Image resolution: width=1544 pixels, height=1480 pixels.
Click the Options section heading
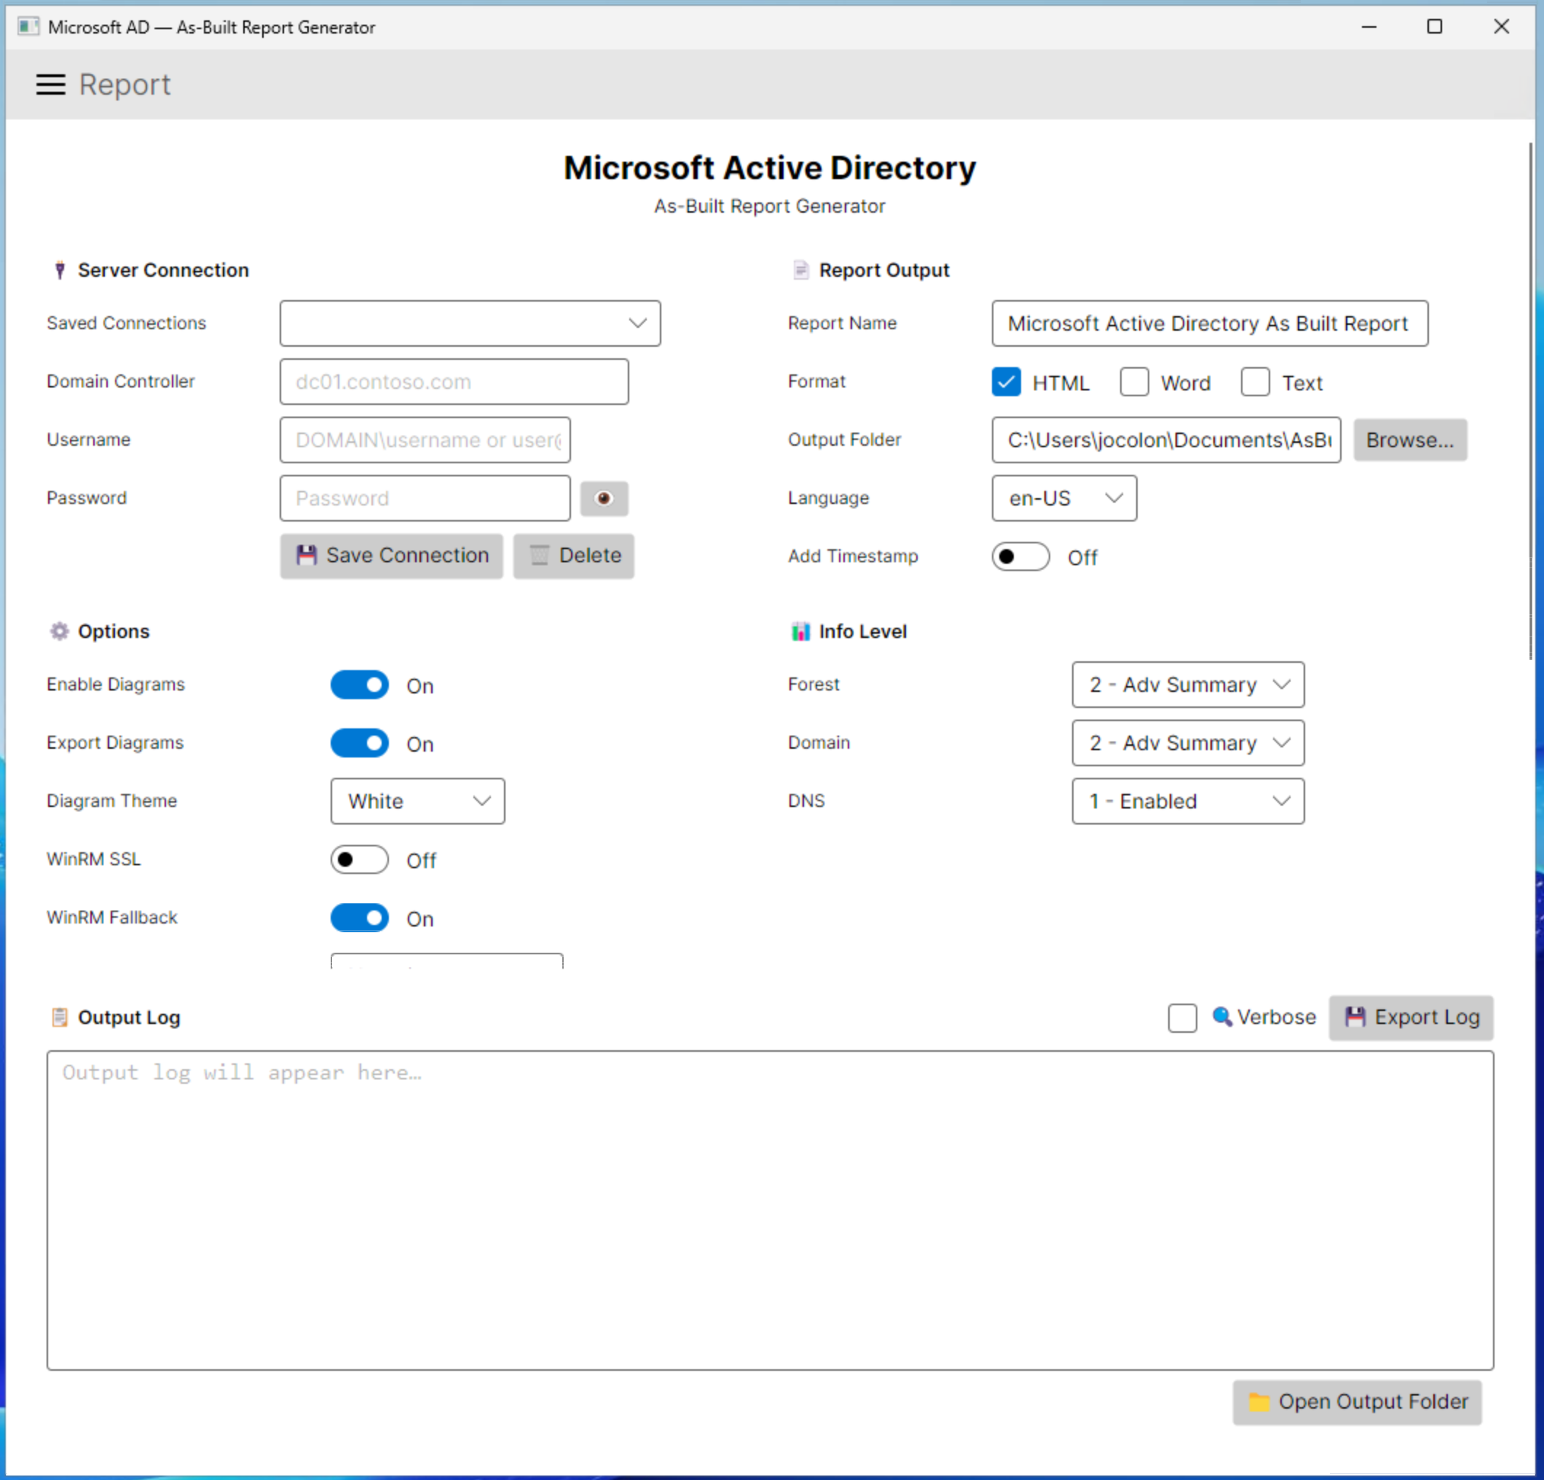point(114,631)
